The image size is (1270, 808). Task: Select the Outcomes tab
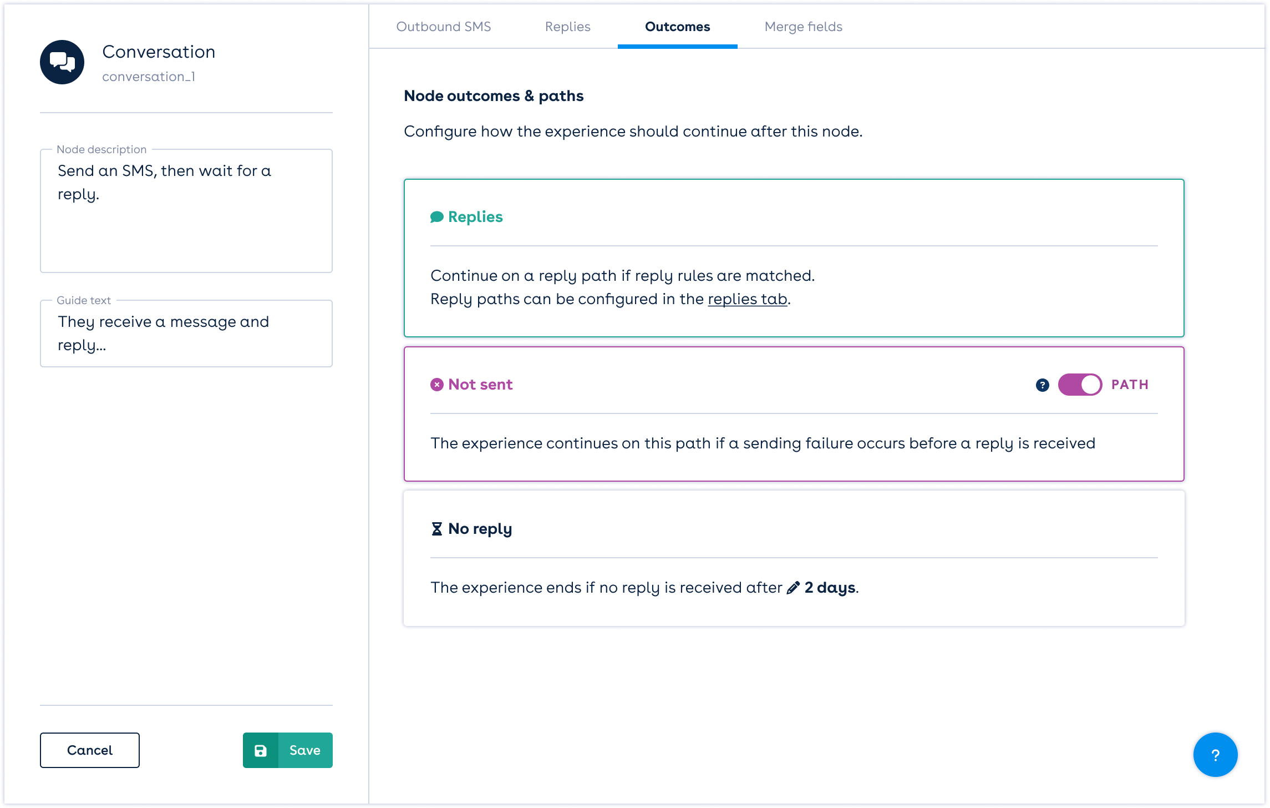677,27
